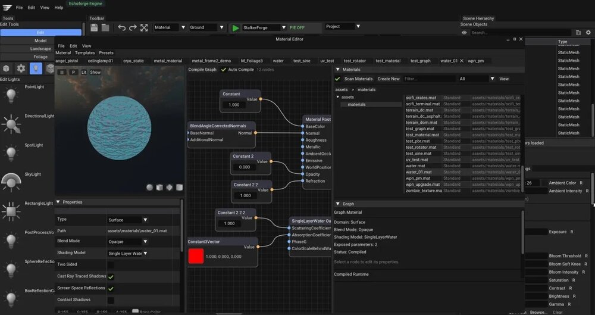The height and width of the screenshot is (315, 595).
Task: Enable the Contact Shadows checkbox
Action: point(111,300)
